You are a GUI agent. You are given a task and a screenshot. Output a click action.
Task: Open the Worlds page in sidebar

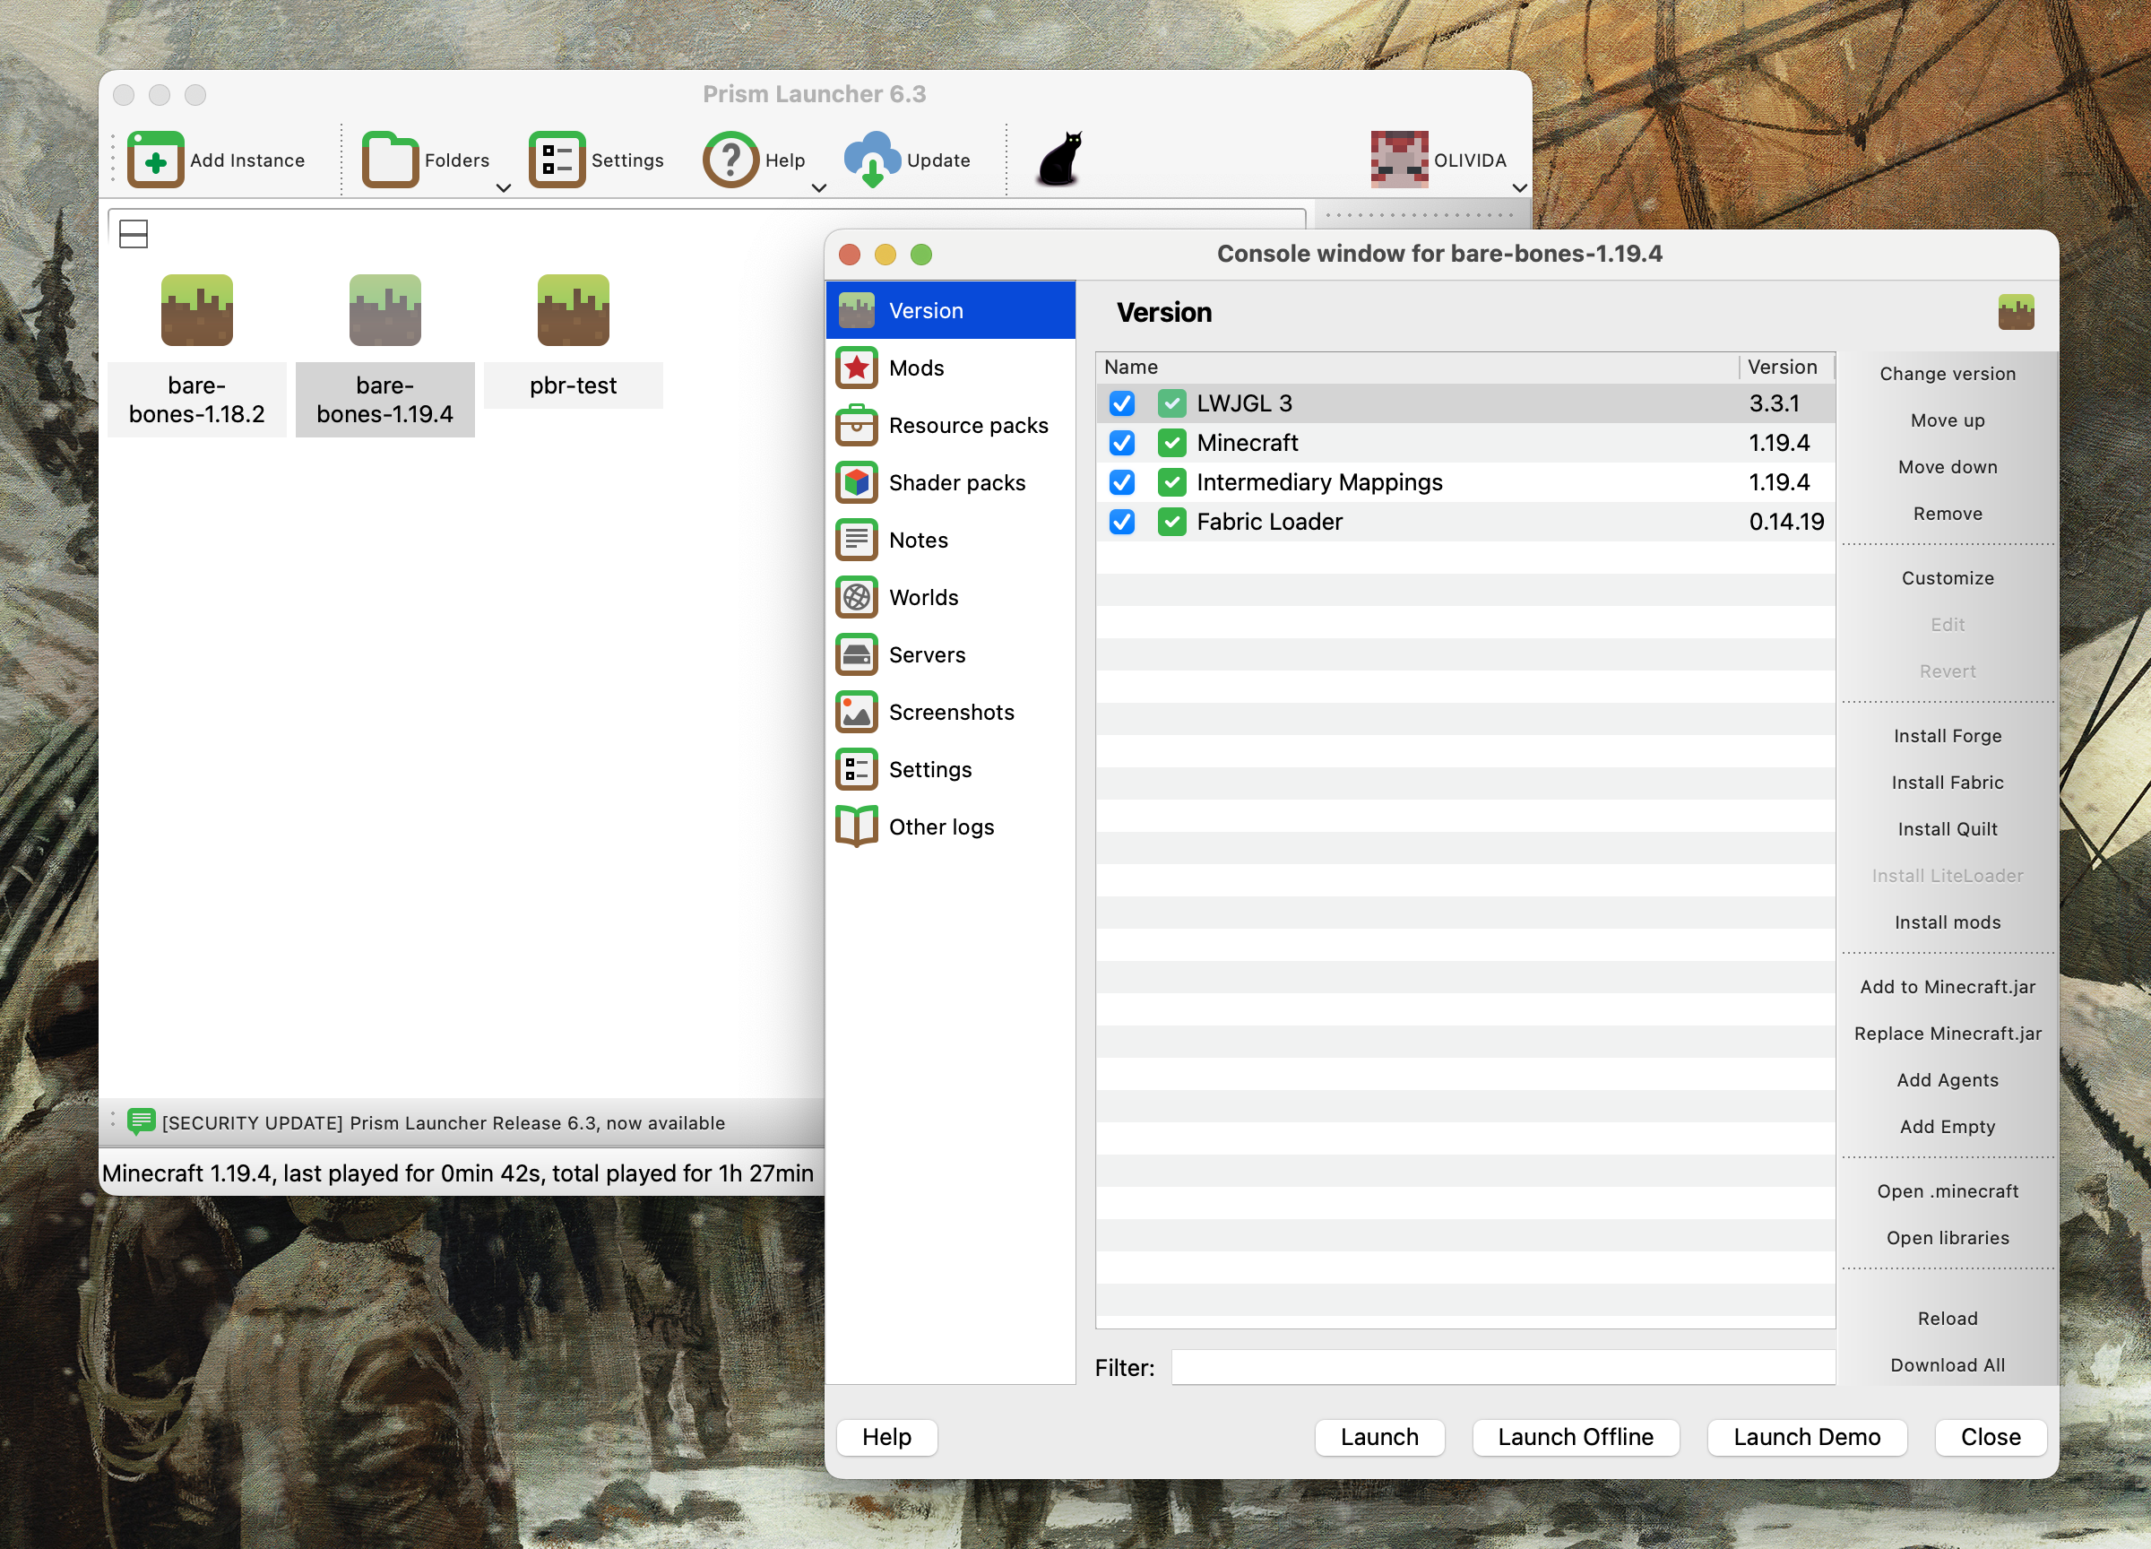click(923, 598)
